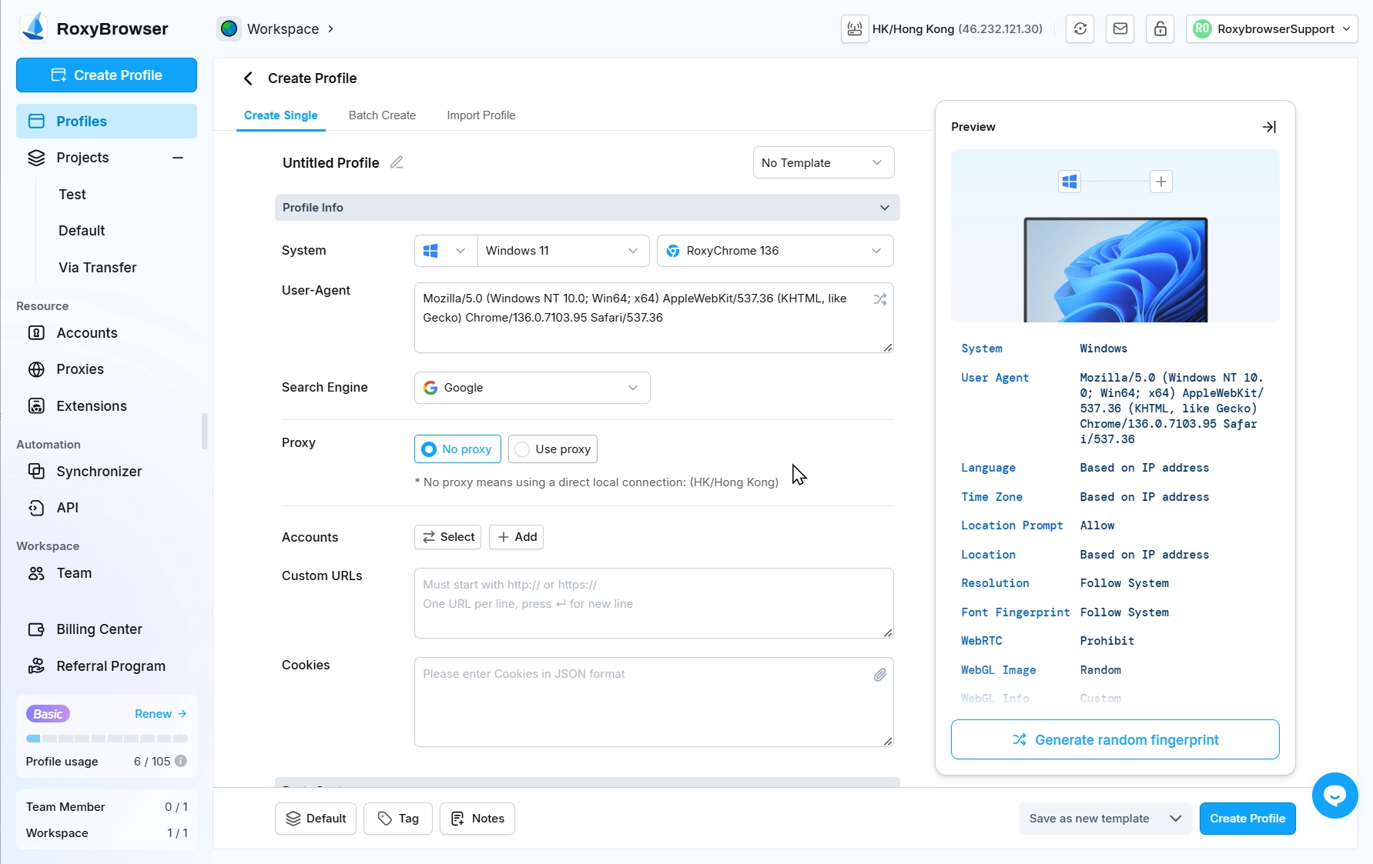This screenshot has width=1373, height=864.
Task: Collapse the Preview panel with arrow icon
Action: click(1269, 127)
